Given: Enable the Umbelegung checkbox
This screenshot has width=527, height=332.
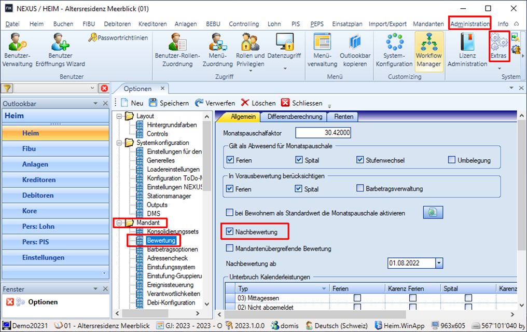Looking at the screenshot, I should (x=452, y=160).
